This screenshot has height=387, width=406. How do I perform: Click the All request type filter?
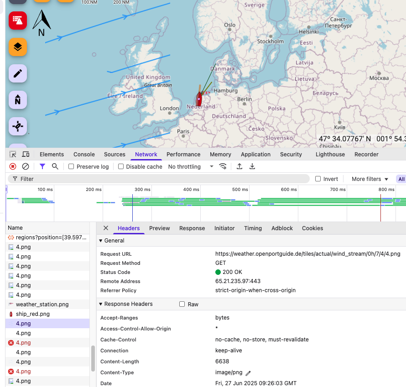click(401, 179)
